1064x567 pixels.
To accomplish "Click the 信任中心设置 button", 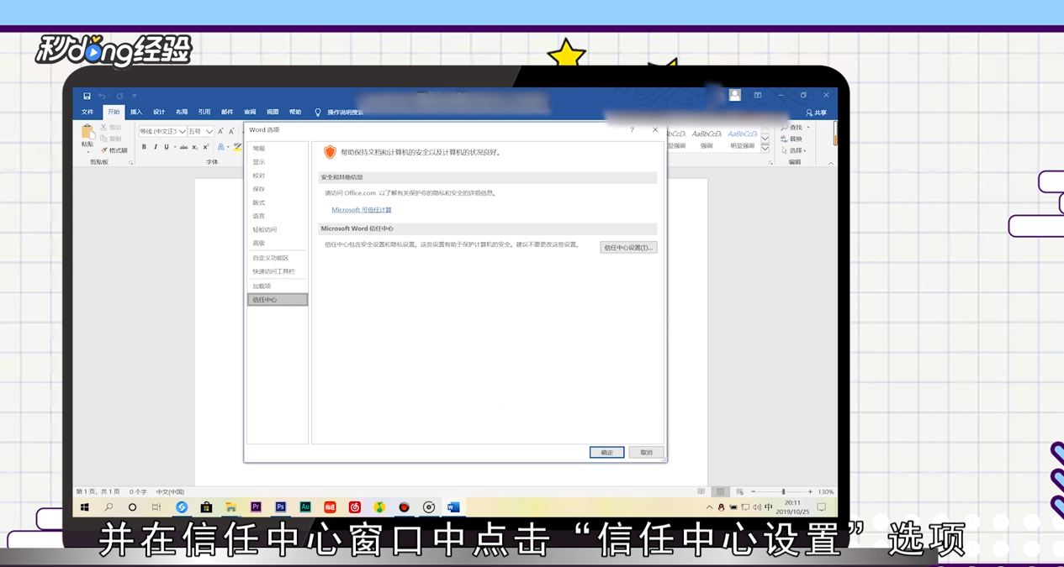I will [x=628, y=248].
